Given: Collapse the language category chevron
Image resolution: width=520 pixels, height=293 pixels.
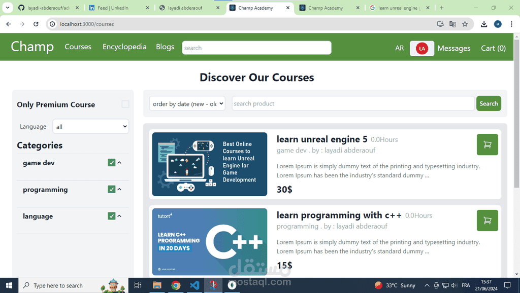Looking at the screenshot, I should pyautogui.click(x=119, y=216).
